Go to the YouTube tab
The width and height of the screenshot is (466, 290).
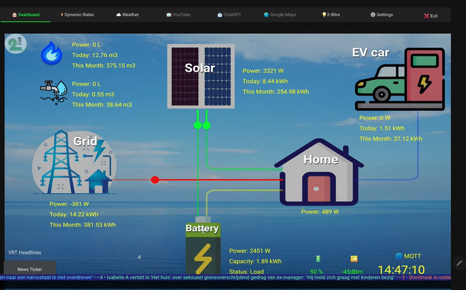click(178, 15)
